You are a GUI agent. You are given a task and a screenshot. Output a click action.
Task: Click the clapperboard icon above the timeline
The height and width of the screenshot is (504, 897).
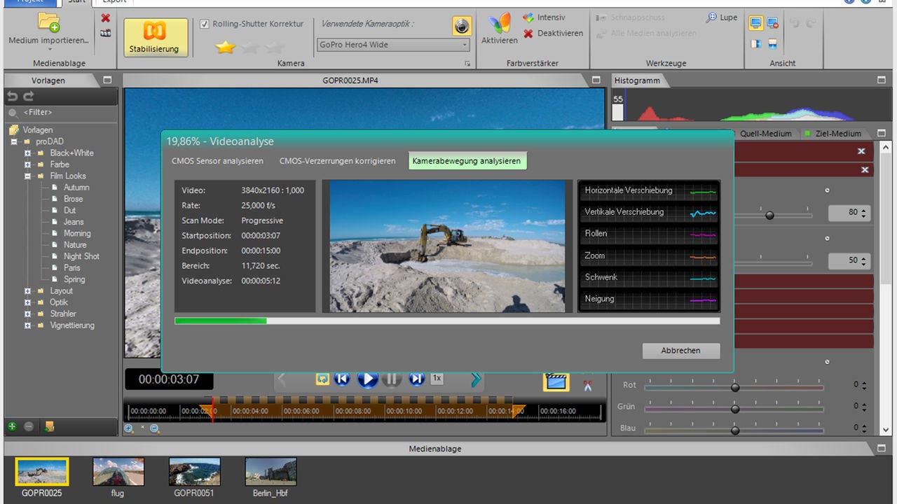coord(556,381)
